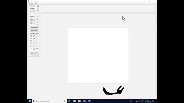Screen dimensions: 184x103
Task: Edit selected figure with pencil icon
Action: pos(34,36)
